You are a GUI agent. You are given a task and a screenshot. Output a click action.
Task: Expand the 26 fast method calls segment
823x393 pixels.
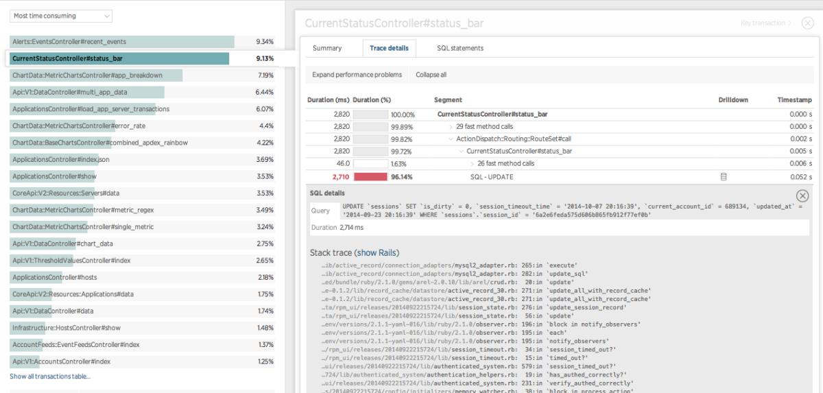point(472,164)
